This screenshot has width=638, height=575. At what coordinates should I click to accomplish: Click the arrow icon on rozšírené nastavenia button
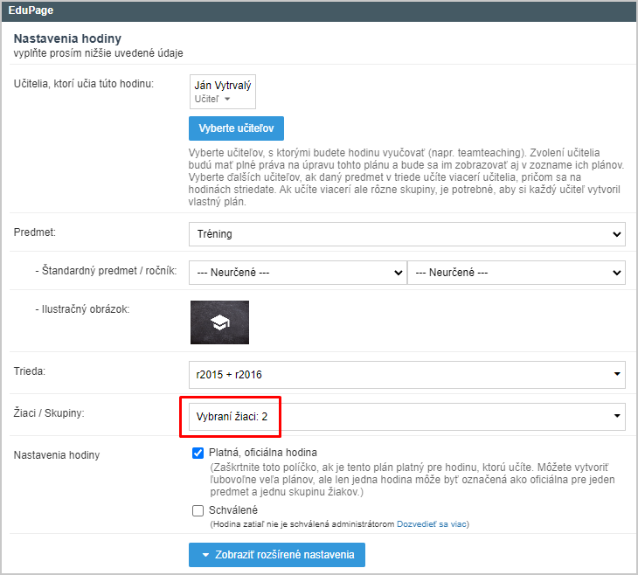pyautogui.click(x=205, y=555)
